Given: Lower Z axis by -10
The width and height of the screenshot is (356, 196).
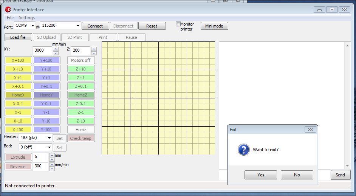Looking at the screenshot, I should (81, 121).
